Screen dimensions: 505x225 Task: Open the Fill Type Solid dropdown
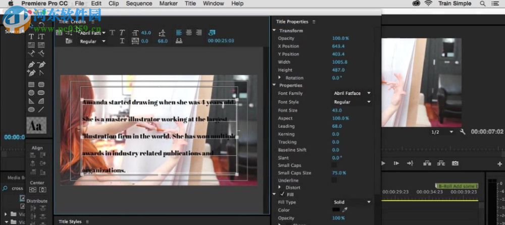point(352,202)
